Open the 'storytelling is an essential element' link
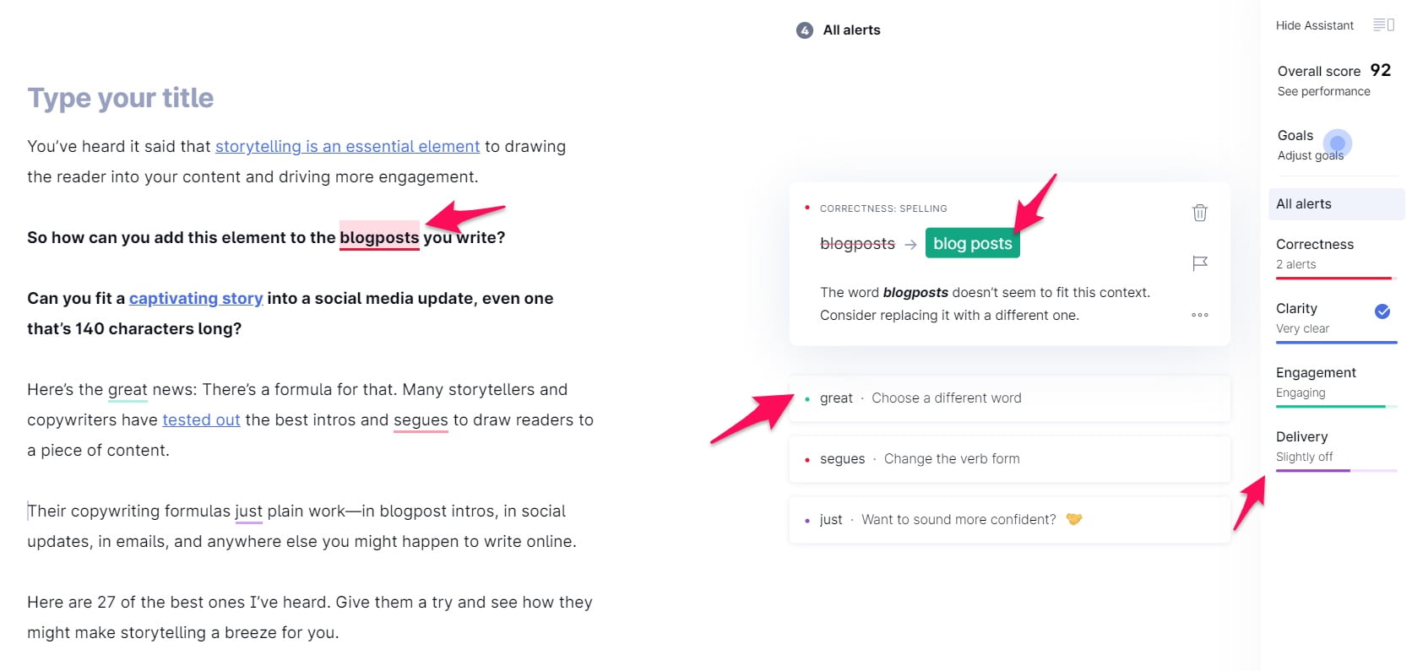This screenshot has height=671, width=1412. (x=347, y=146)
